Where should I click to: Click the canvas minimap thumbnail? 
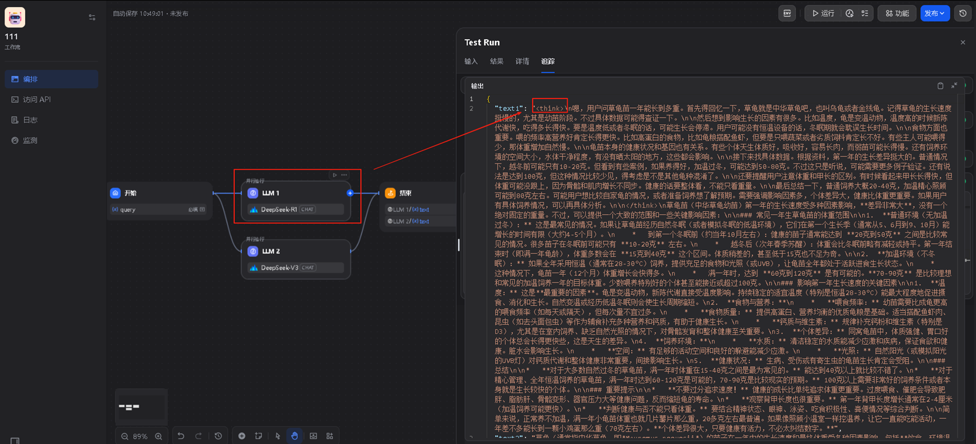[141, 407]
